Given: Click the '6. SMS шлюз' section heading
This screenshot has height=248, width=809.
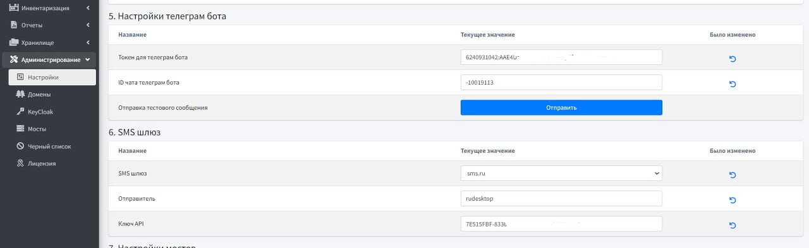Looking at the screenshot, I should [x=134, y=133].
